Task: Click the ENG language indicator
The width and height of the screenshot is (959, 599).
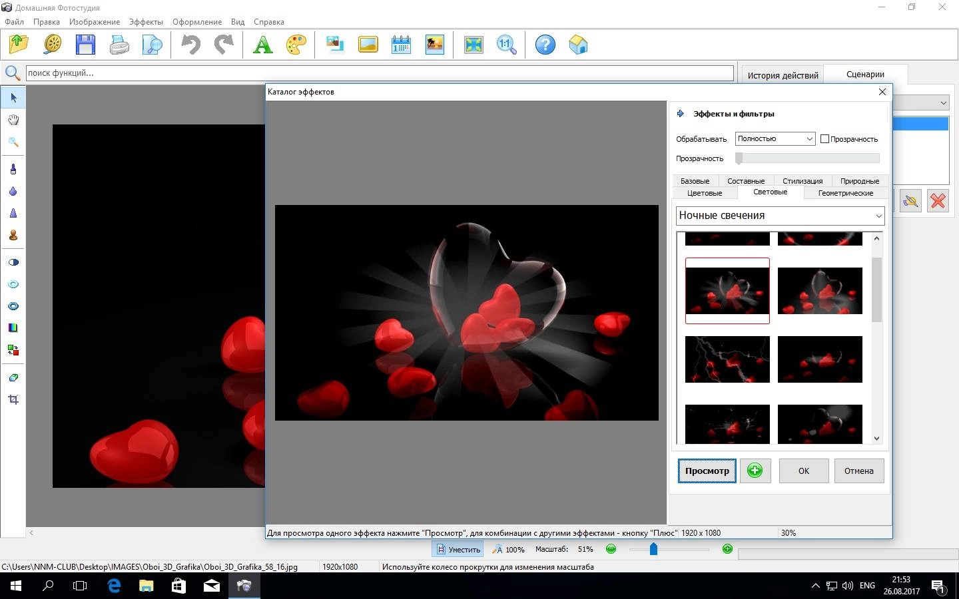Action: pyautogui.click(x=867, y=586)
